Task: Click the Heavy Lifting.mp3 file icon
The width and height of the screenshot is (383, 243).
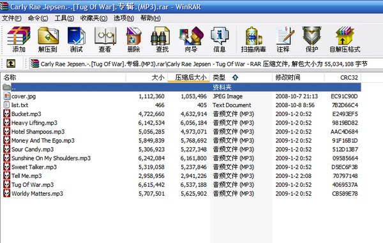Action: click(7, 122)
